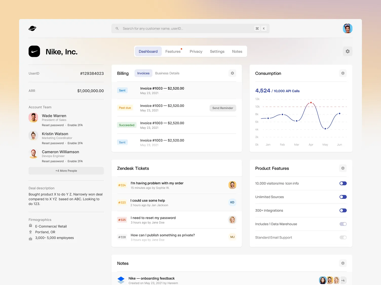The image size is (381, 285).
Task: Toggle Standard Email Support feature
Action: point(343,238)
